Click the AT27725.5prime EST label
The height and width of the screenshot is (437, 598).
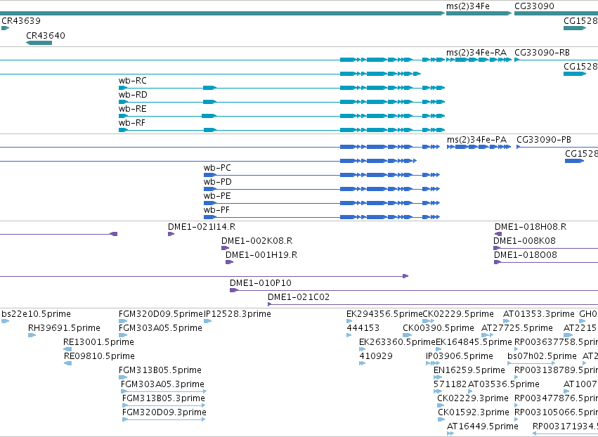click(x=516, y=328)
